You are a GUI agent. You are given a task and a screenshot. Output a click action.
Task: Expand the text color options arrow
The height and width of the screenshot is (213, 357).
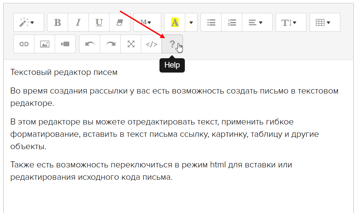[x=191, y=22]
